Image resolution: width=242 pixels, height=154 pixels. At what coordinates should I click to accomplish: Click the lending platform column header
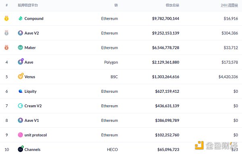[28, 5]
